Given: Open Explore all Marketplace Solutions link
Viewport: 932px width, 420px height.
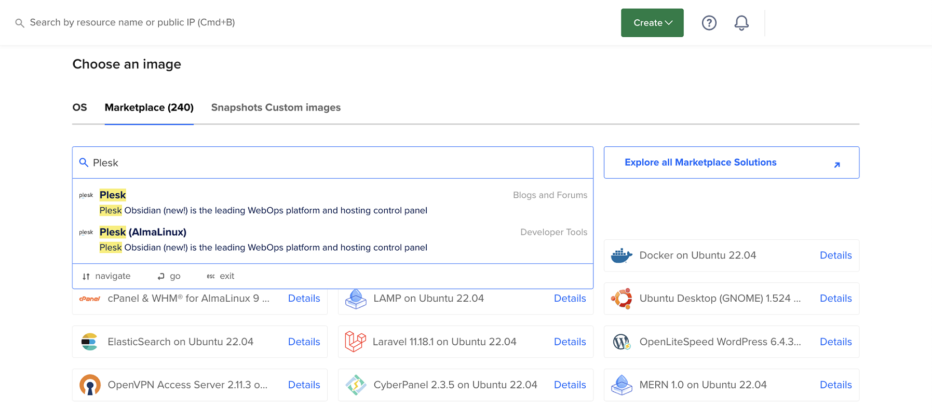Looking at the screenshot, I should click(x=731, y=162).
